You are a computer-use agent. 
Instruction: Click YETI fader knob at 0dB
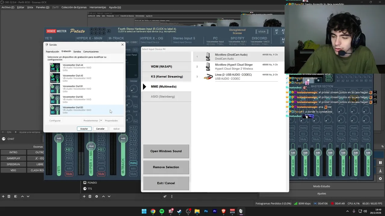click(x=59, y=138)
